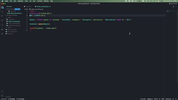
Task: Open the Selection menu
Action: (20, 1)
